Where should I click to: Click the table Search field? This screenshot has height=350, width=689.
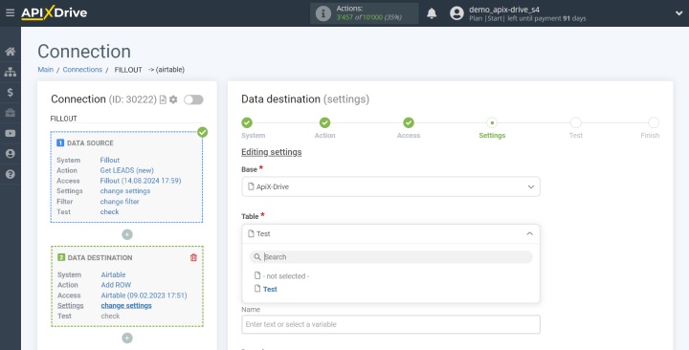tap(390, 257)
